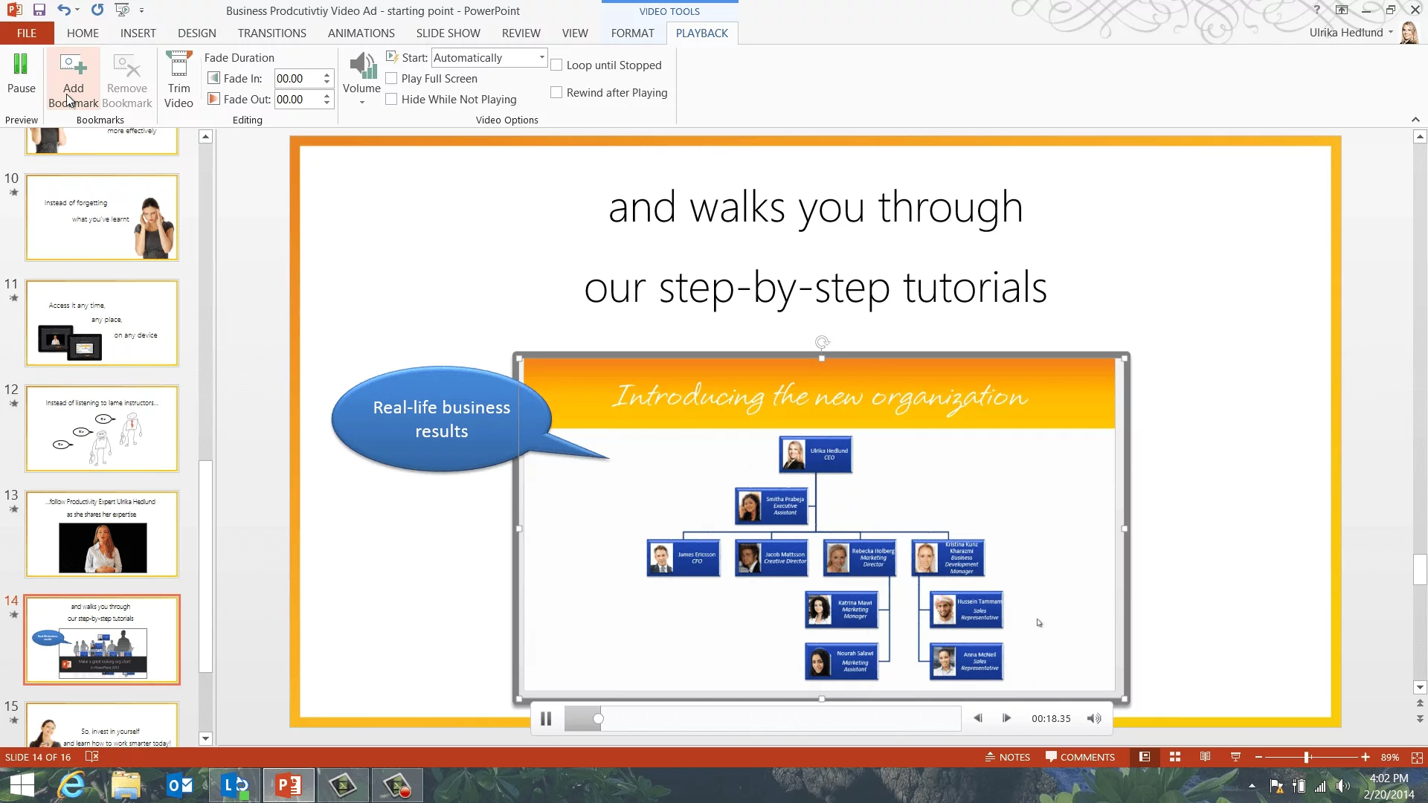The height and width of the screenshot is (803, 1428).
Task: Expand the Volume dropdown menu
Action: coord(361,102)
